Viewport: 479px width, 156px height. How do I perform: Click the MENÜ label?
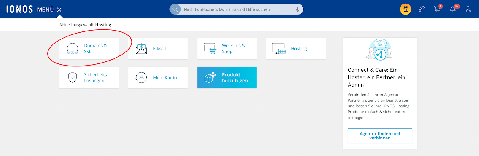pos(45,9)
